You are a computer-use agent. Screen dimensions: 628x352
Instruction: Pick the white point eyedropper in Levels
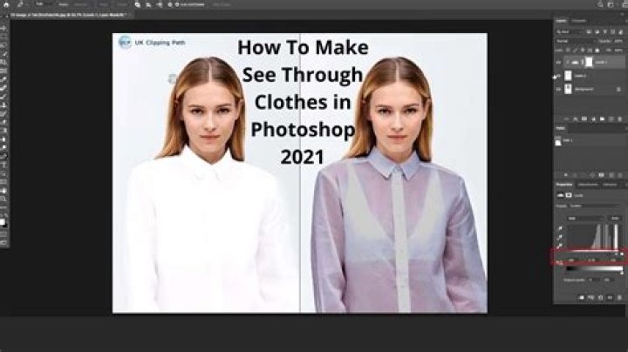pos(560,246)
